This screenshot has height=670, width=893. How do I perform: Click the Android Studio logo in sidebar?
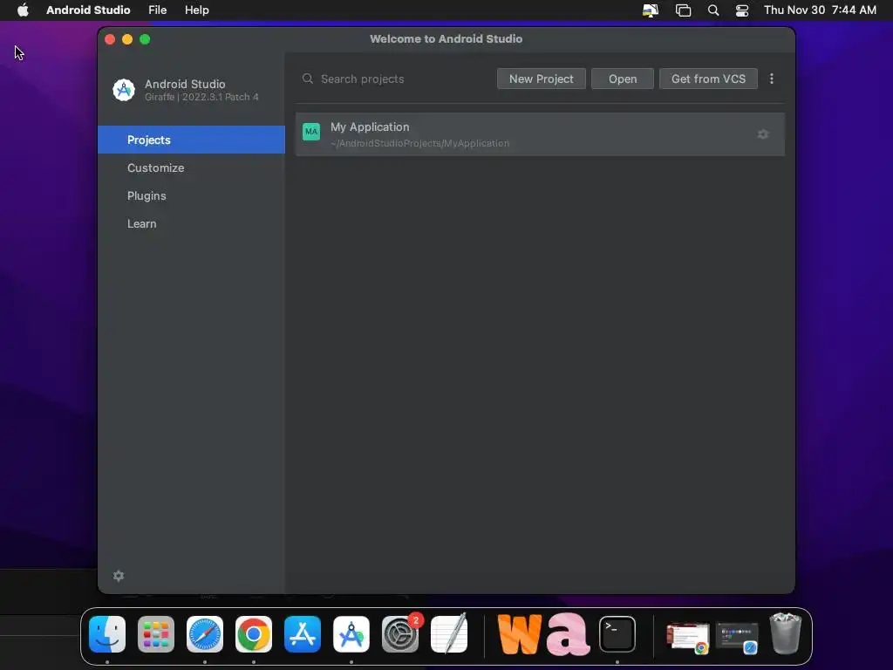coord(124,90)
